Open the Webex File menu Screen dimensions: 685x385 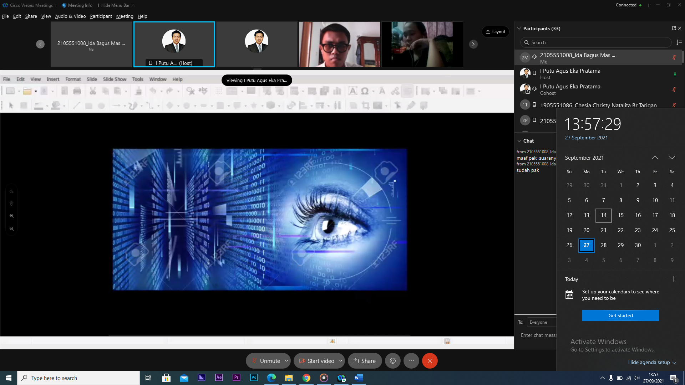coord(5,16)
